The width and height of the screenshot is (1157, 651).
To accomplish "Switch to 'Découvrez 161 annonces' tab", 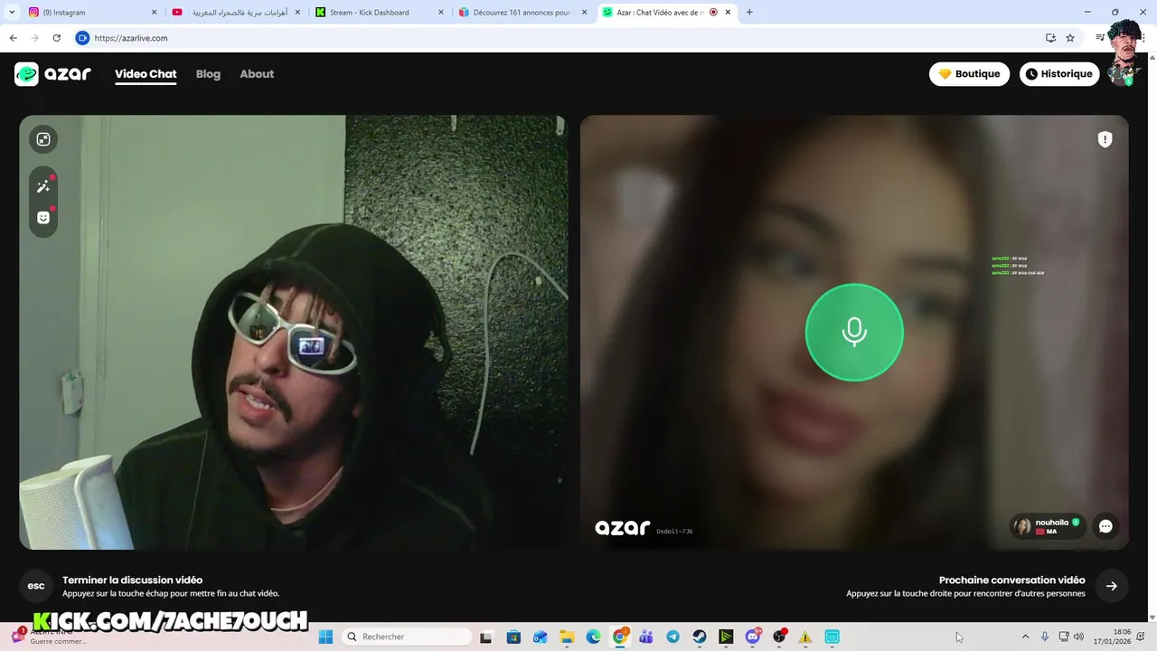I will (522, 13).
